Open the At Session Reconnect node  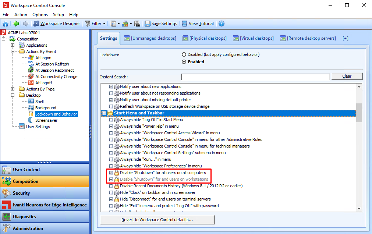click(54, 70)
